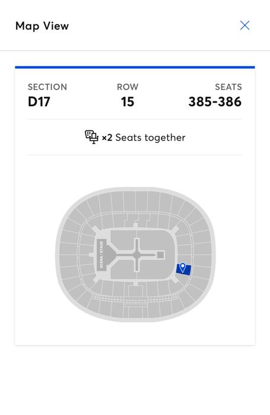Tap the floor area behind the B-stage
Viewport: 270px width, 415px height.
click(x=169, y=255)
